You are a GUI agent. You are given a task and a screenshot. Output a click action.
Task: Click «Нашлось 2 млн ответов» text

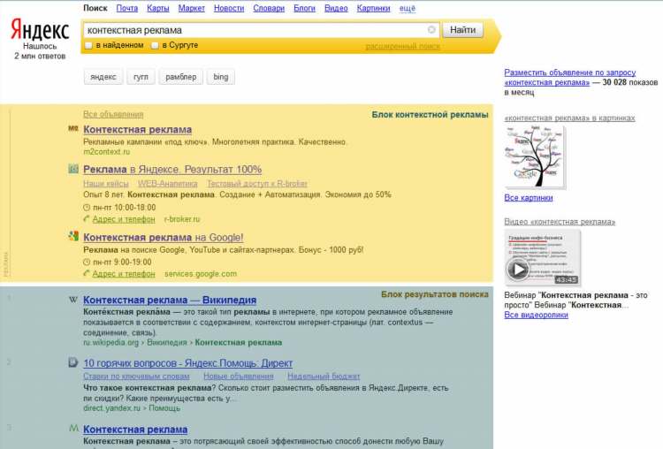[x=40, y=51]
